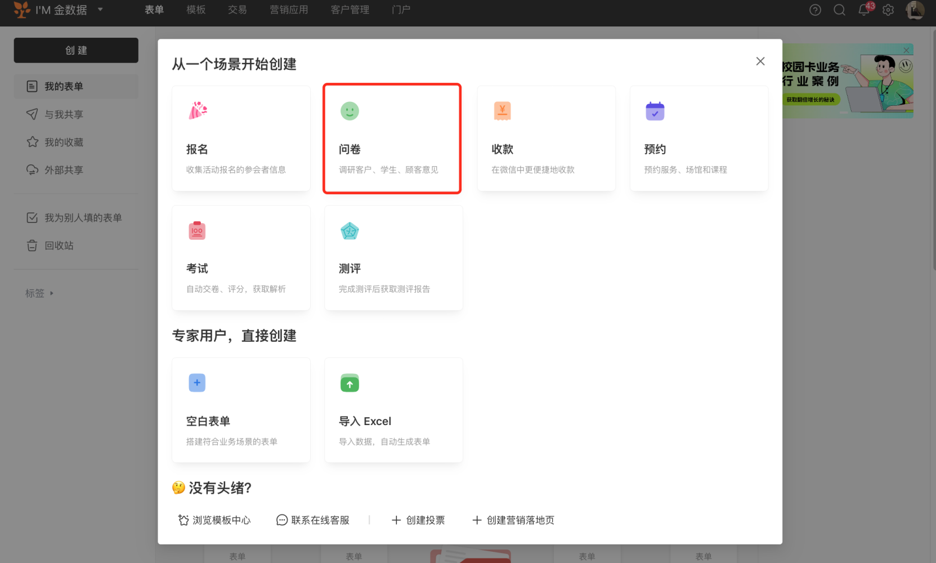Click the 我的表单 form icon in sidebar
Screen dimensions: 936x563
click(32, 86)
